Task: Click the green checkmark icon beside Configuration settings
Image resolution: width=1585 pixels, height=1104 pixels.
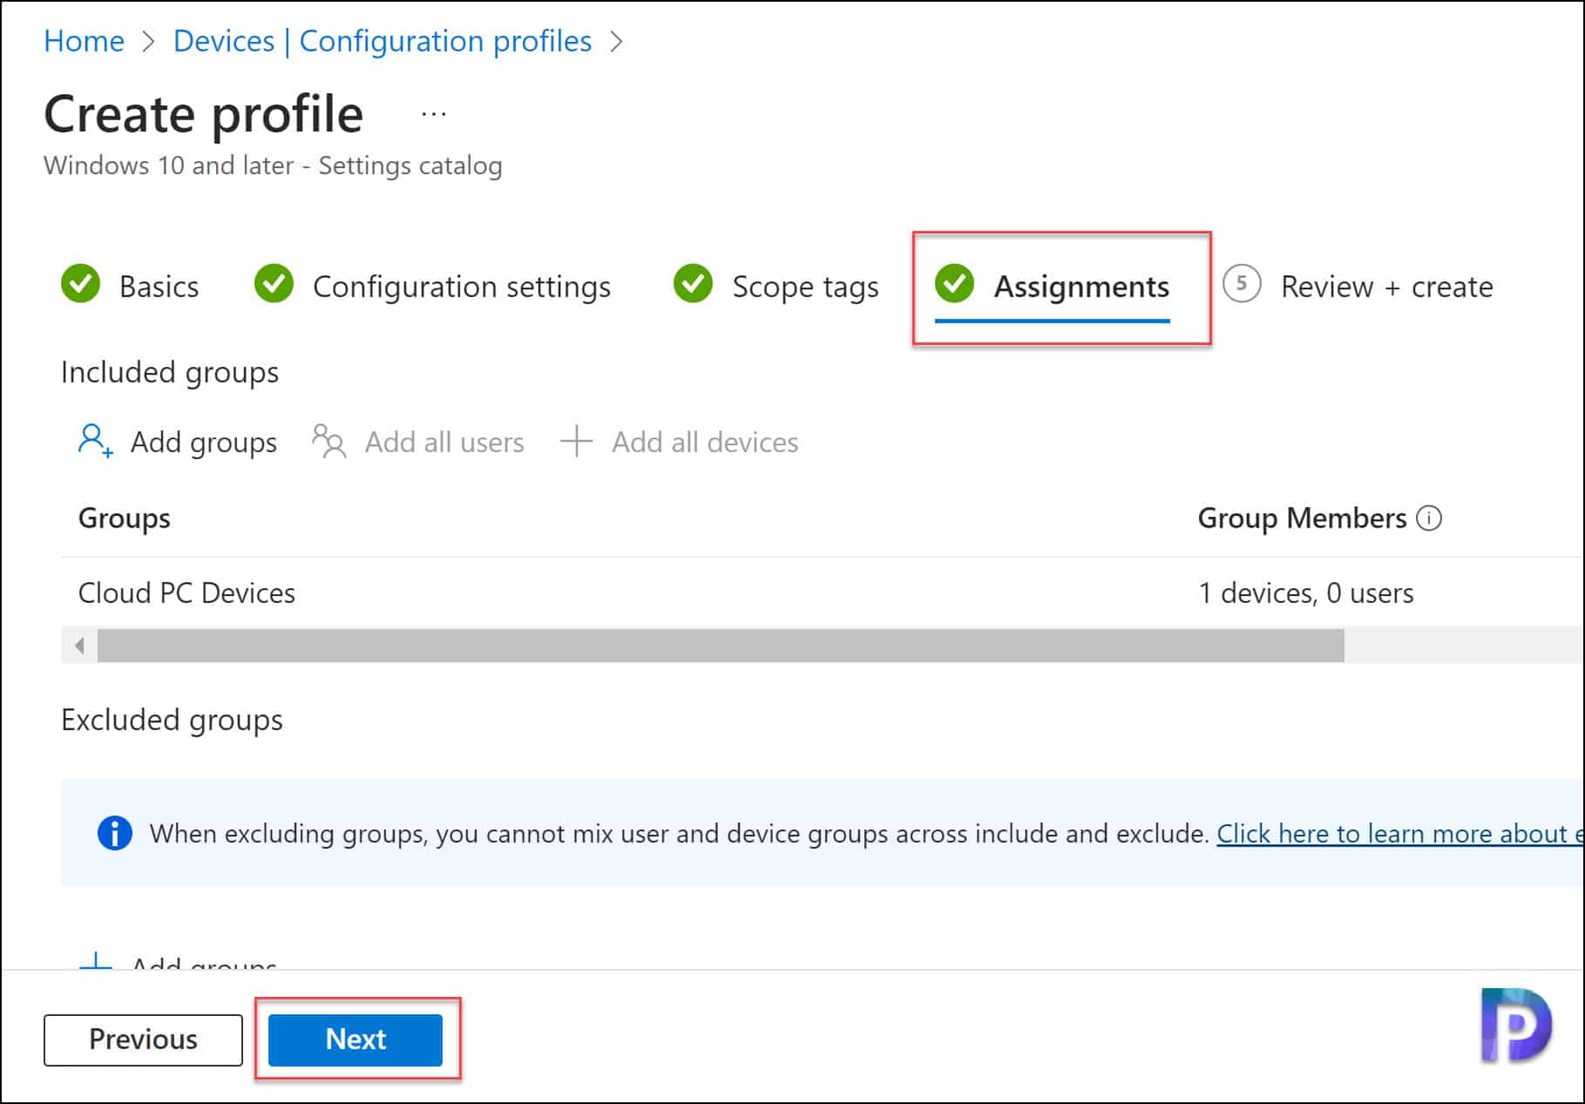Action: tap(274, 284)
